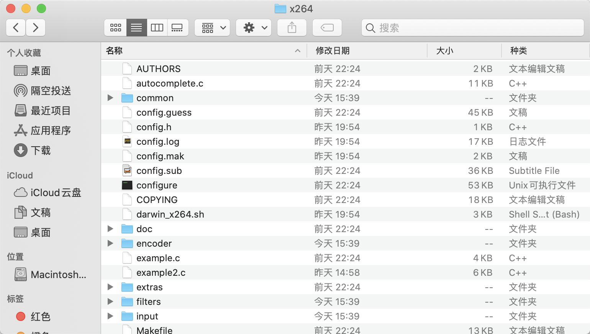The image size is (590, 334).
Task: Select the AUTHORS file icon
Action: (x=127, y=69)
